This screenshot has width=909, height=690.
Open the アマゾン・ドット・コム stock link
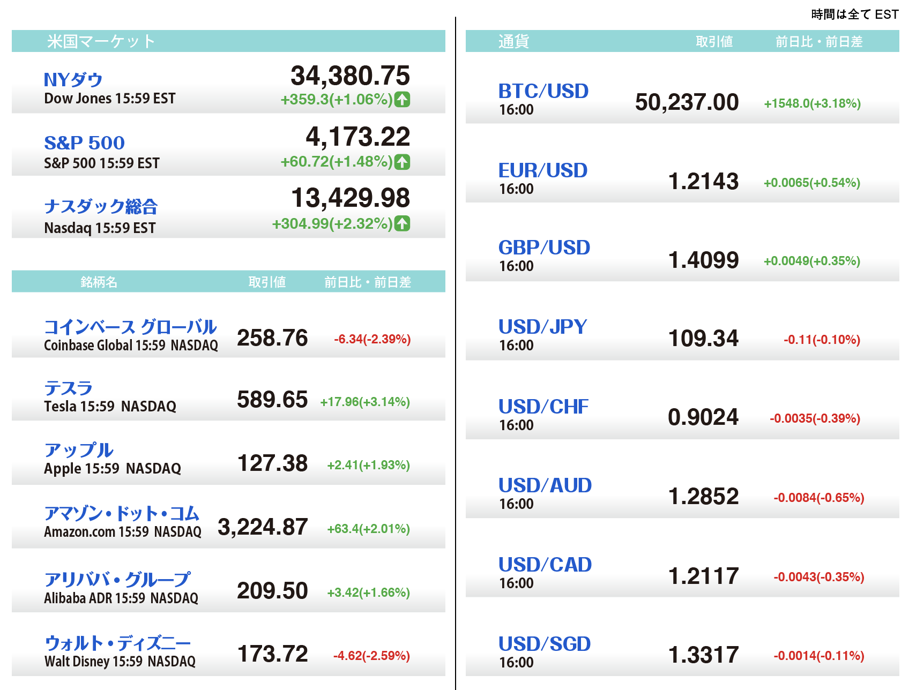[122, 514]
